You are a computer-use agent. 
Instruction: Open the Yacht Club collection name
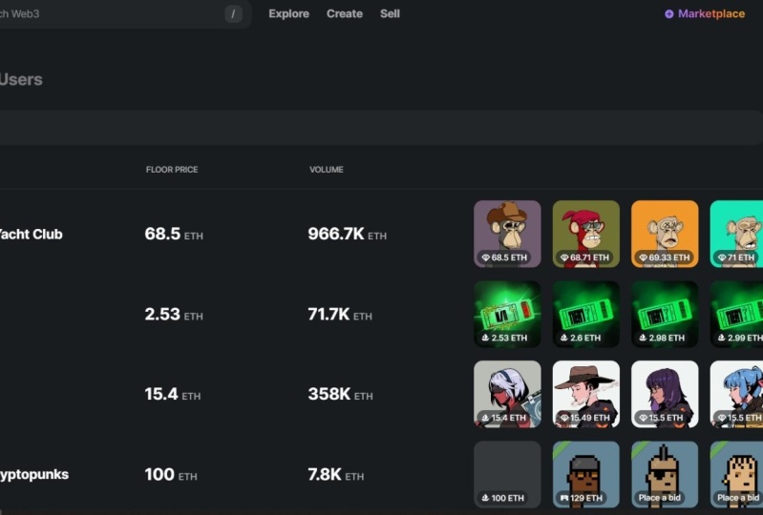pyautogui.click(x=32, y=235)
